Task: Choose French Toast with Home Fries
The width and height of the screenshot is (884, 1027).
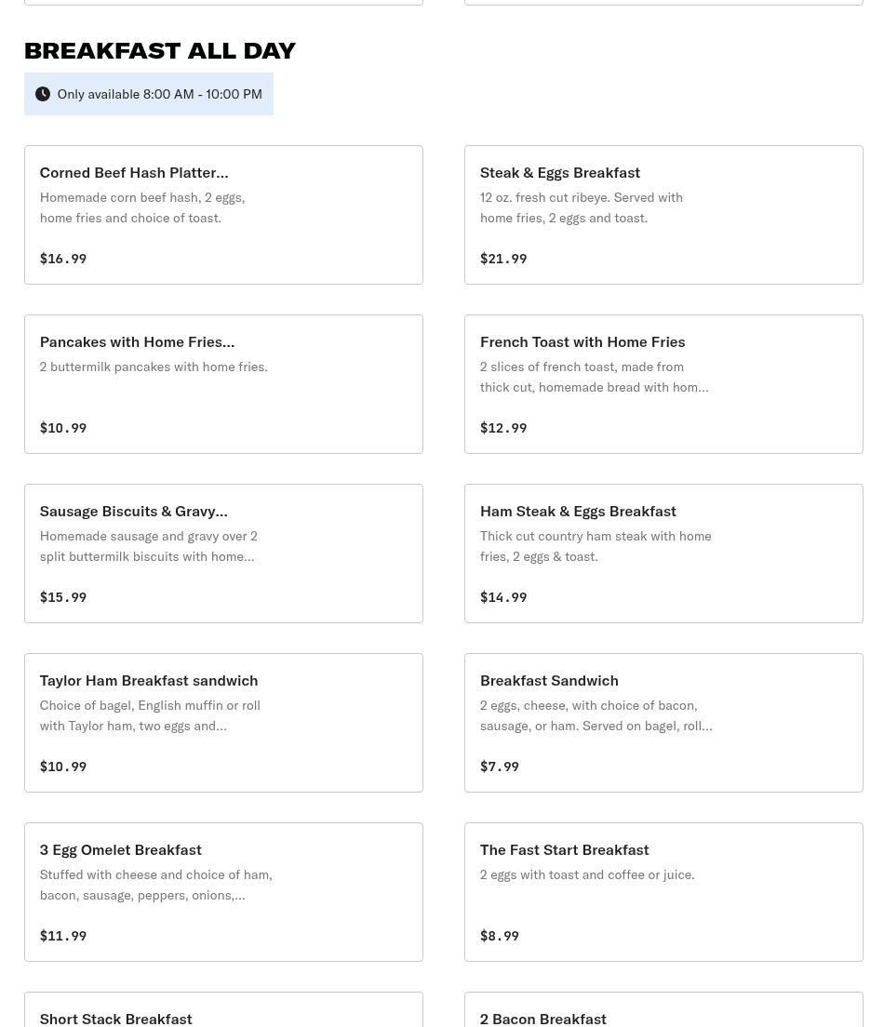Action: coord(663,384)
